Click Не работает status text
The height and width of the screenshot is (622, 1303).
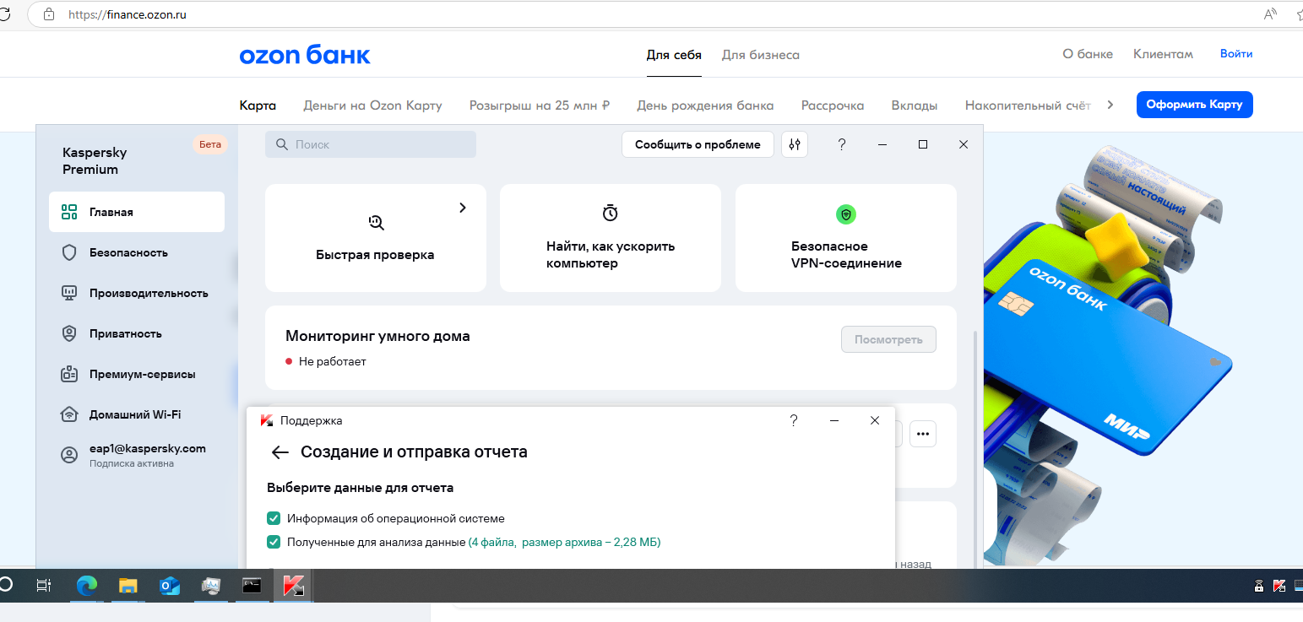pyautogui.click(x=333, y=361)
